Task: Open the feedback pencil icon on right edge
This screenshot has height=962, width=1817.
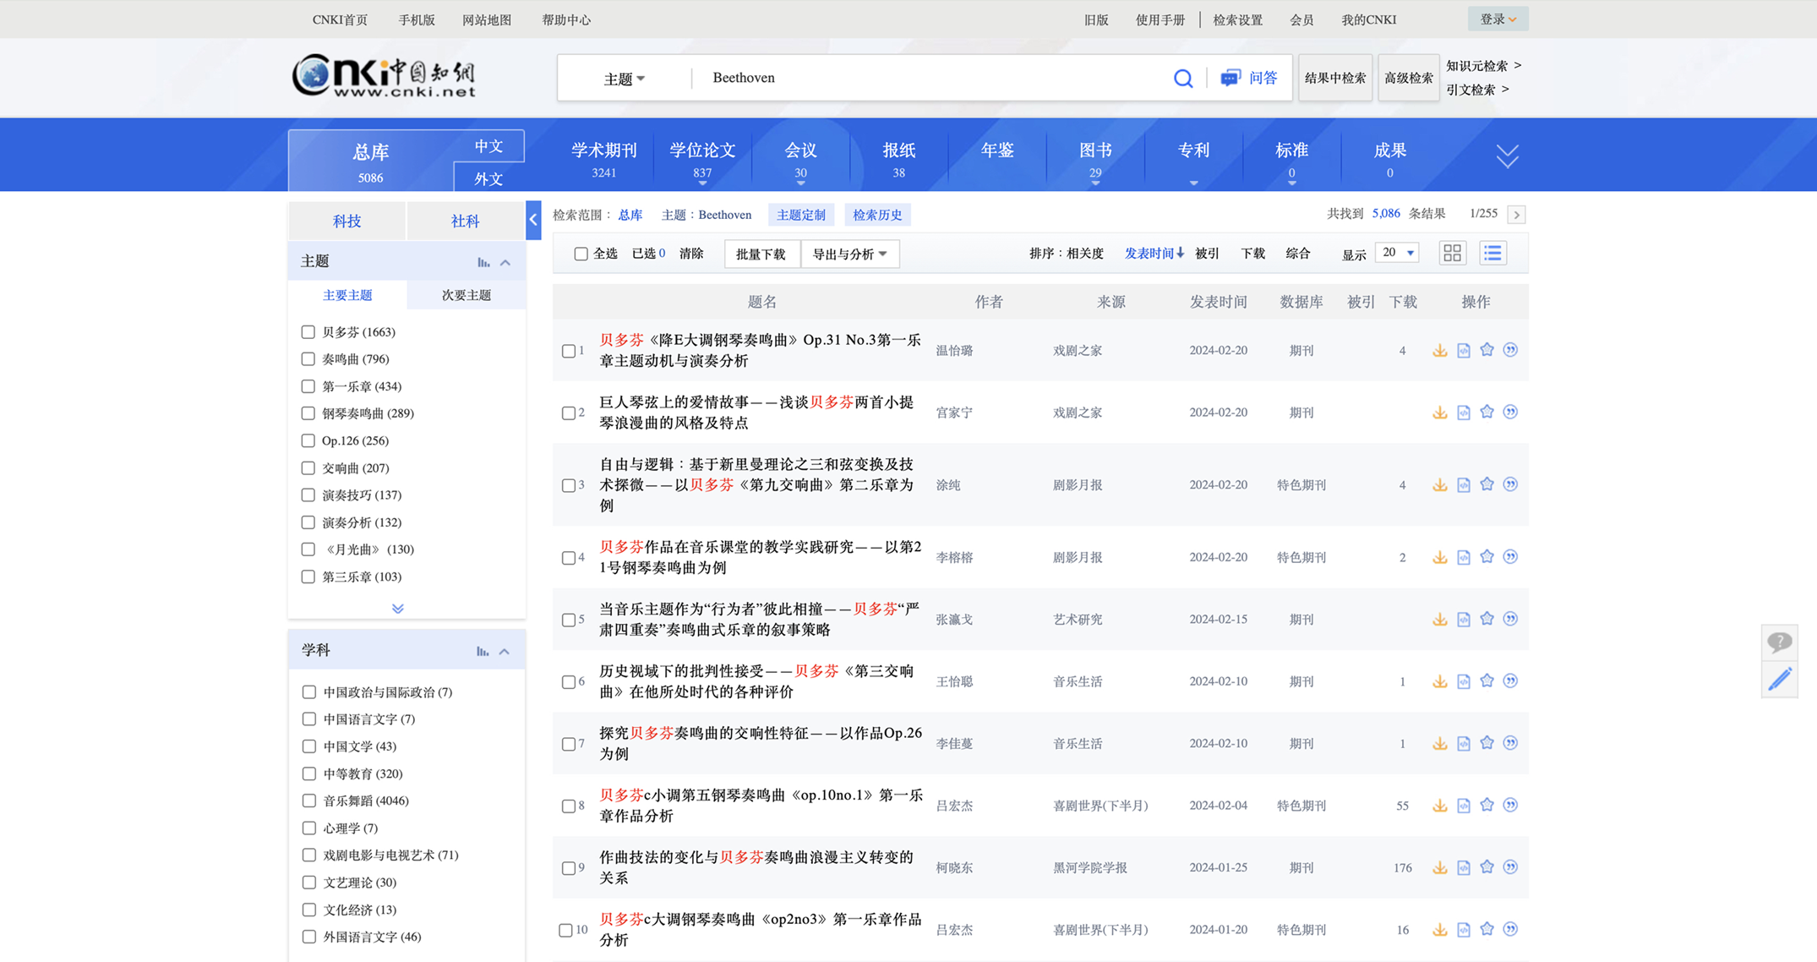Action: coord(1779,680)
